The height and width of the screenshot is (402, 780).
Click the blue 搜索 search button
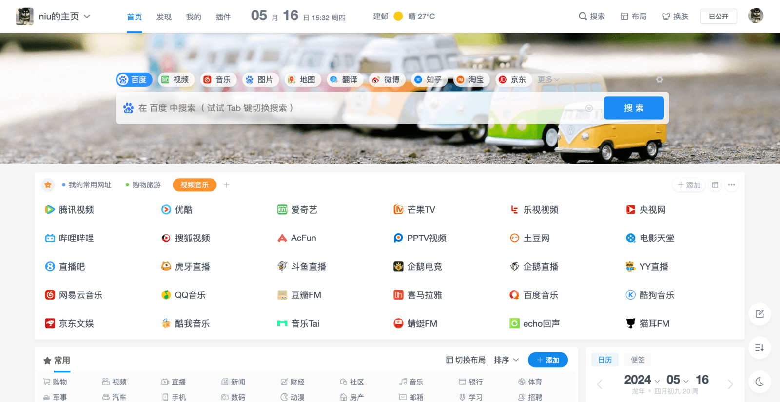[634, 108]
